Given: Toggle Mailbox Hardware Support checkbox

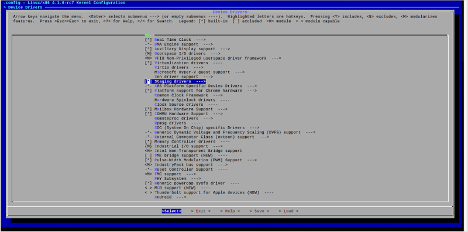Looking at the screenshot, I should tap(149, 109).
